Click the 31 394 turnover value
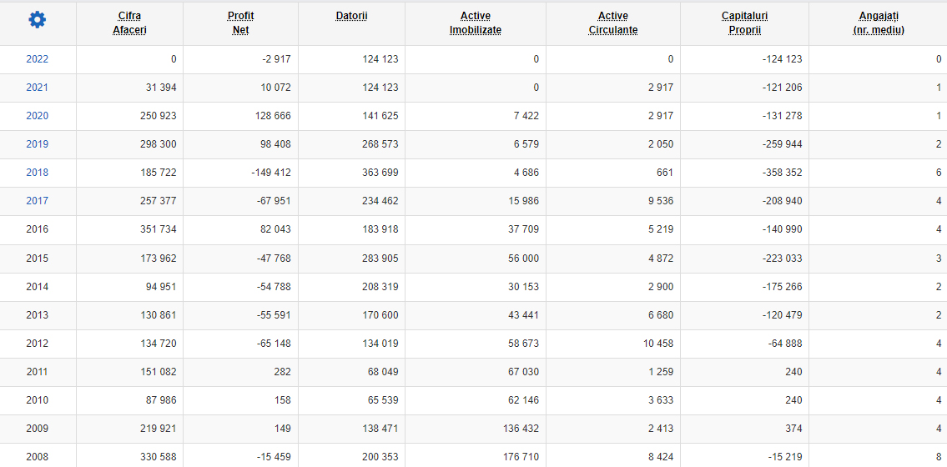 [160, 88]
